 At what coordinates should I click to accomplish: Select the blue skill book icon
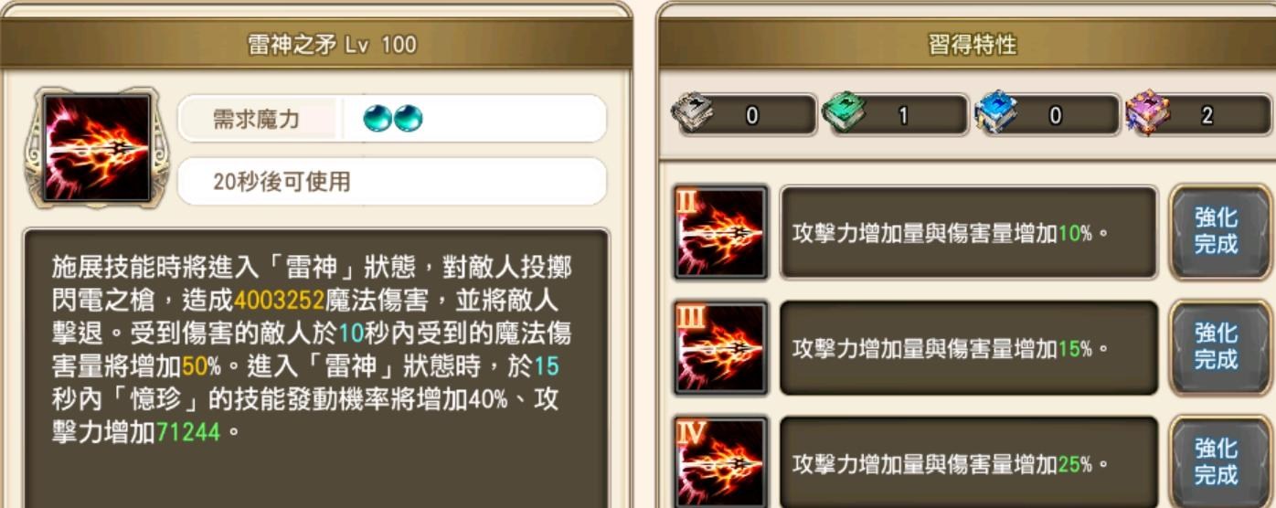point(998,113)
